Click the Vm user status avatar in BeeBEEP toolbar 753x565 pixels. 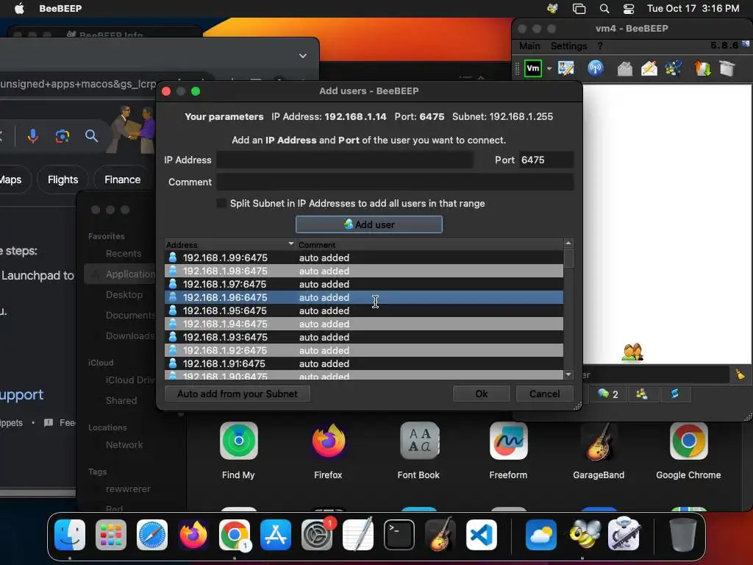tap(532, 68)
